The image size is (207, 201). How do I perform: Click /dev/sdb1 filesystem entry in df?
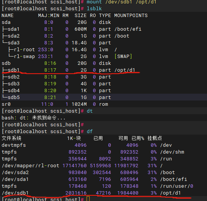pos(15,193)
